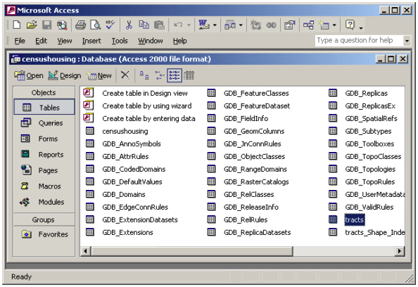418x287 pixels.
Task: Click the New button in database window
Action: point(99,75)
